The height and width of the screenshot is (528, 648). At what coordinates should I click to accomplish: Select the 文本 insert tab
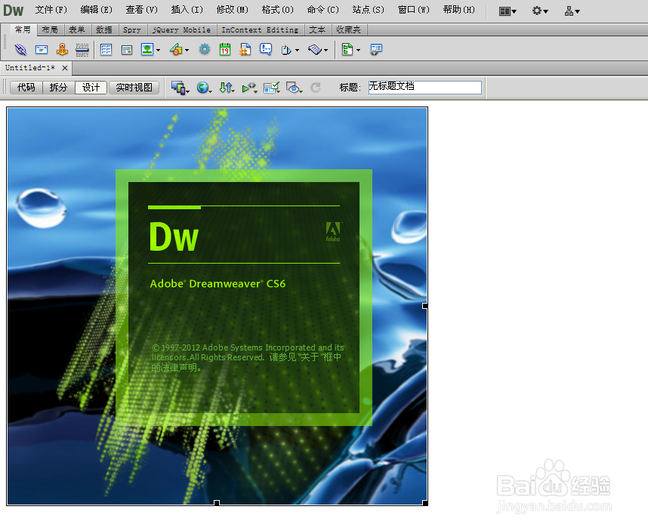click(317, 29)
